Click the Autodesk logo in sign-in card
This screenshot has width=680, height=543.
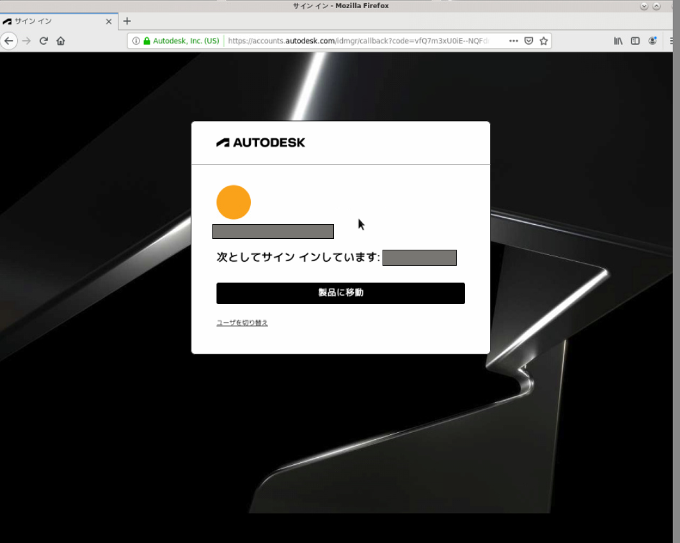pos(260,142)
